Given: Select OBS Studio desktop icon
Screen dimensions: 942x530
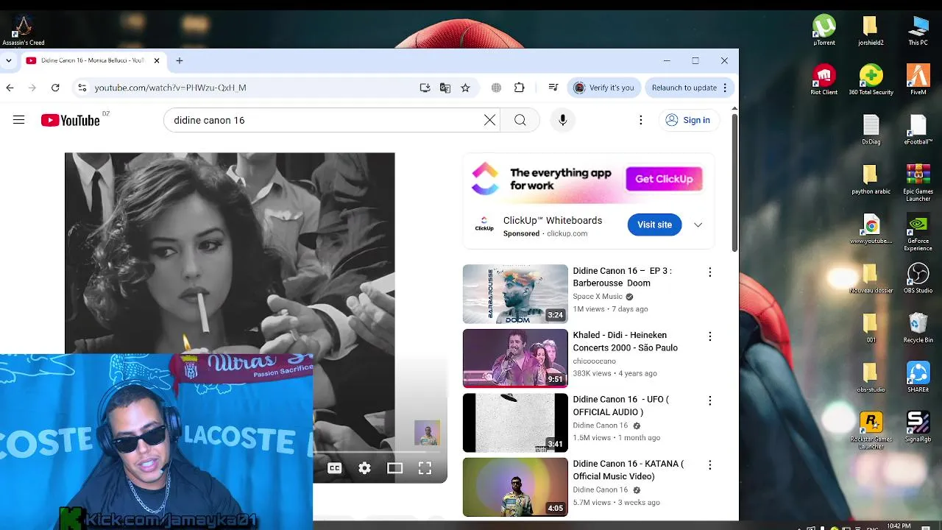Looking at the screenshot, I should pyautogui.click(x=918, y=278).
